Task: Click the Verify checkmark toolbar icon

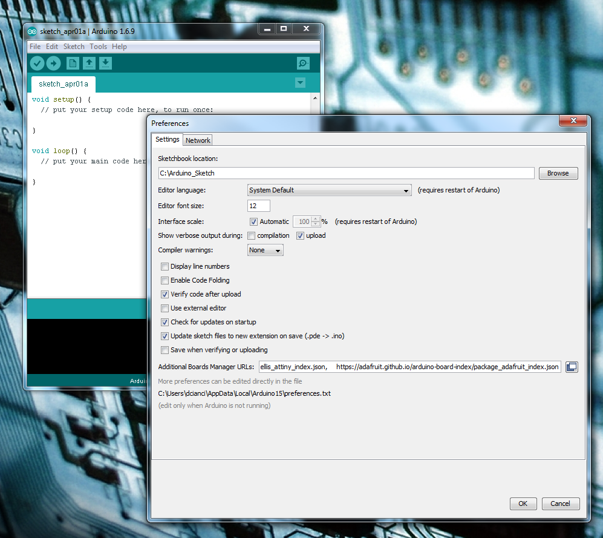Action: 37,63
